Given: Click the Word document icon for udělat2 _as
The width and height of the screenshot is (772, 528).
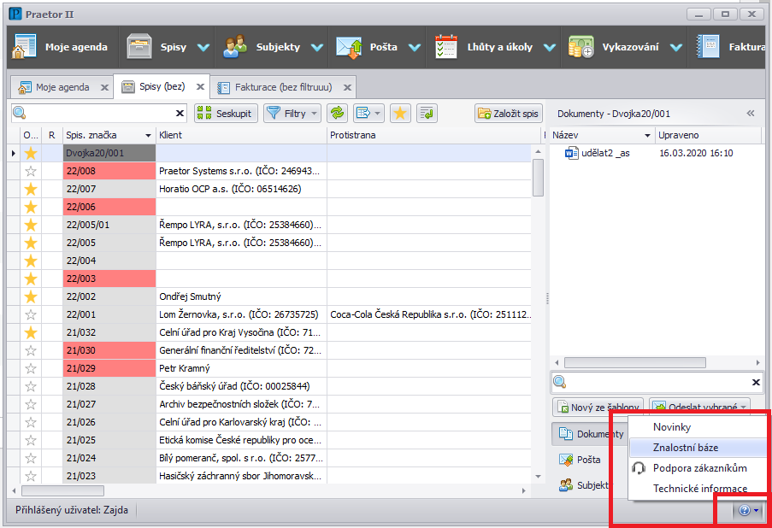Looking at the screenshot, I should tap(573, 153).
